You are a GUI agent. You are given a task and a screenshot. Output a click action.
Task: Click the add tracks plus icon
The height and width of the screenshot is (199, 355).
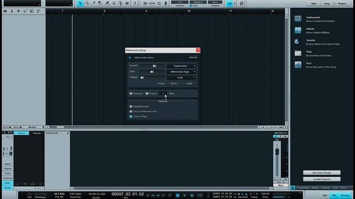18,11
